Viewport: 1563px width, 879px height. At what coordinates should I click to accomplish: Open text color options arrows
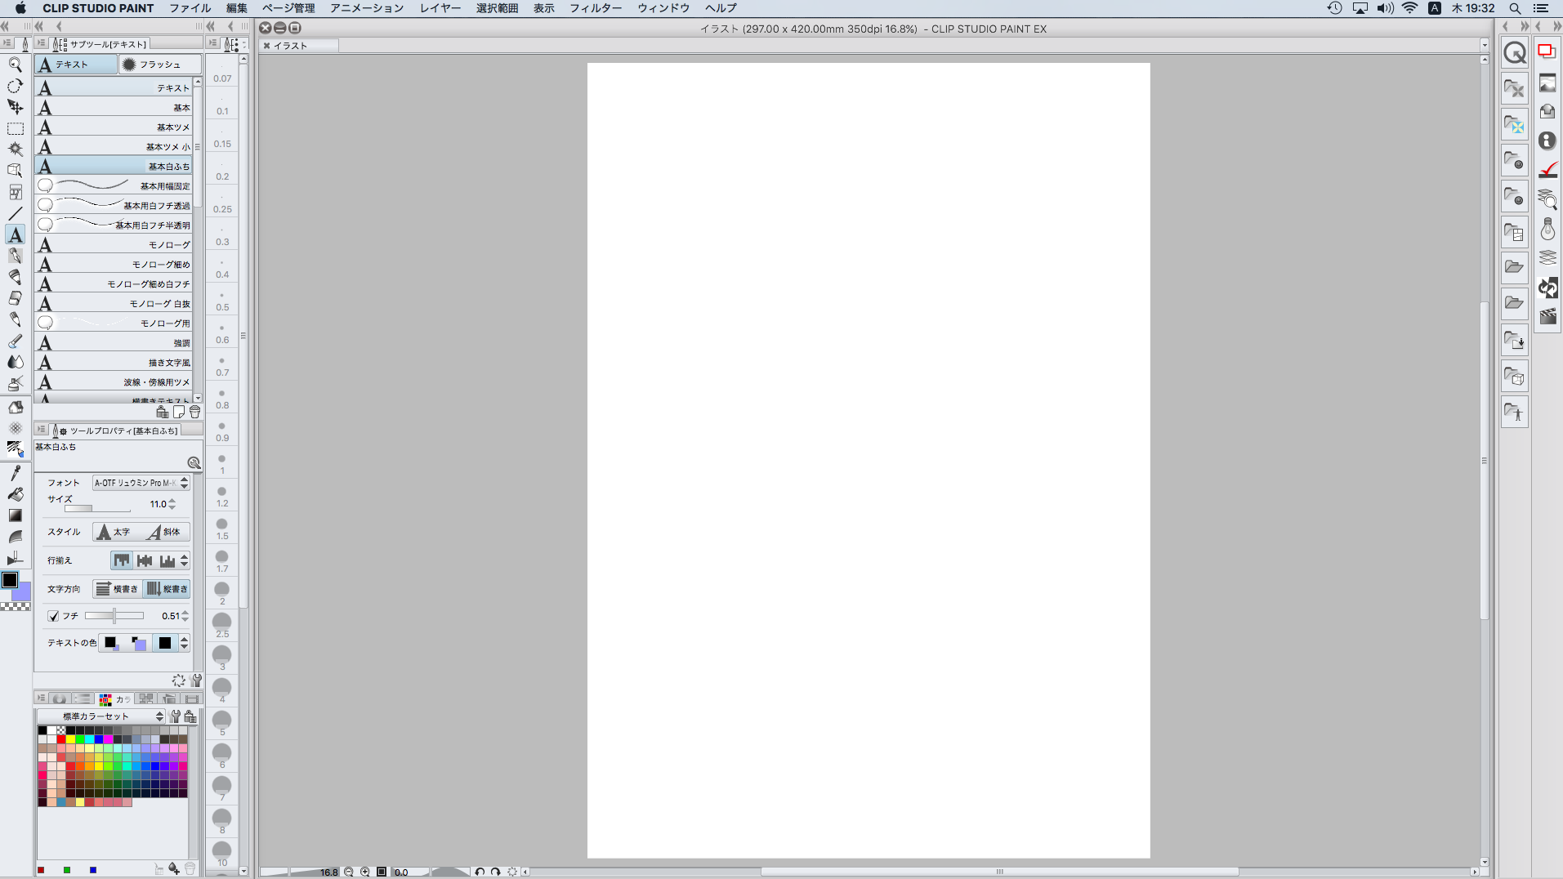click(x=185, y=643)
